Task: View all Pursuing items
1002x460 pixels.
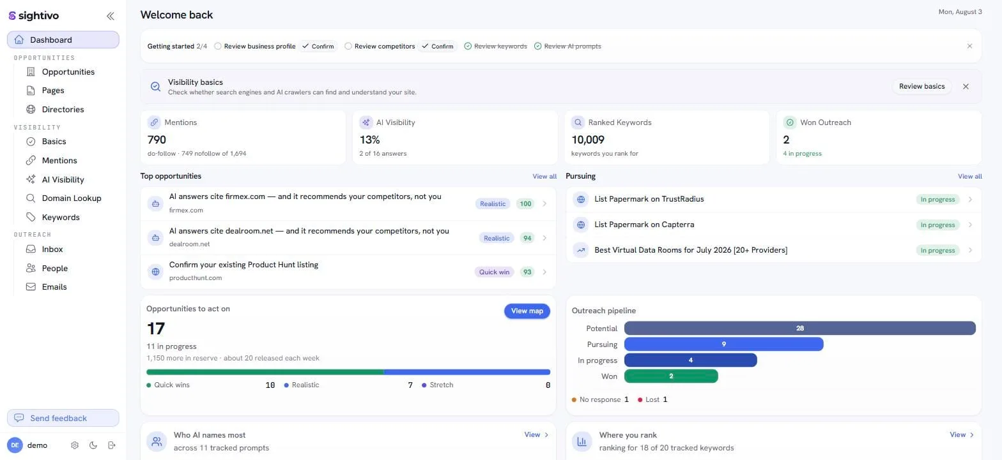Action: 970,176
